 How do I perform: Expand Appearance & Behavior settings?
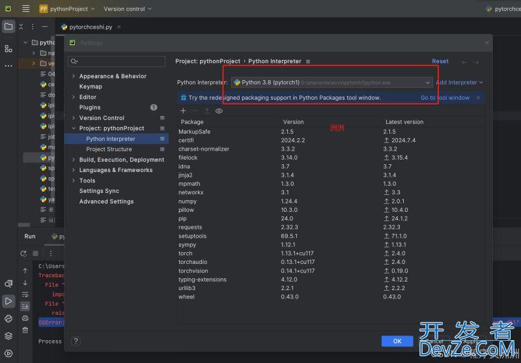(74, 76)
